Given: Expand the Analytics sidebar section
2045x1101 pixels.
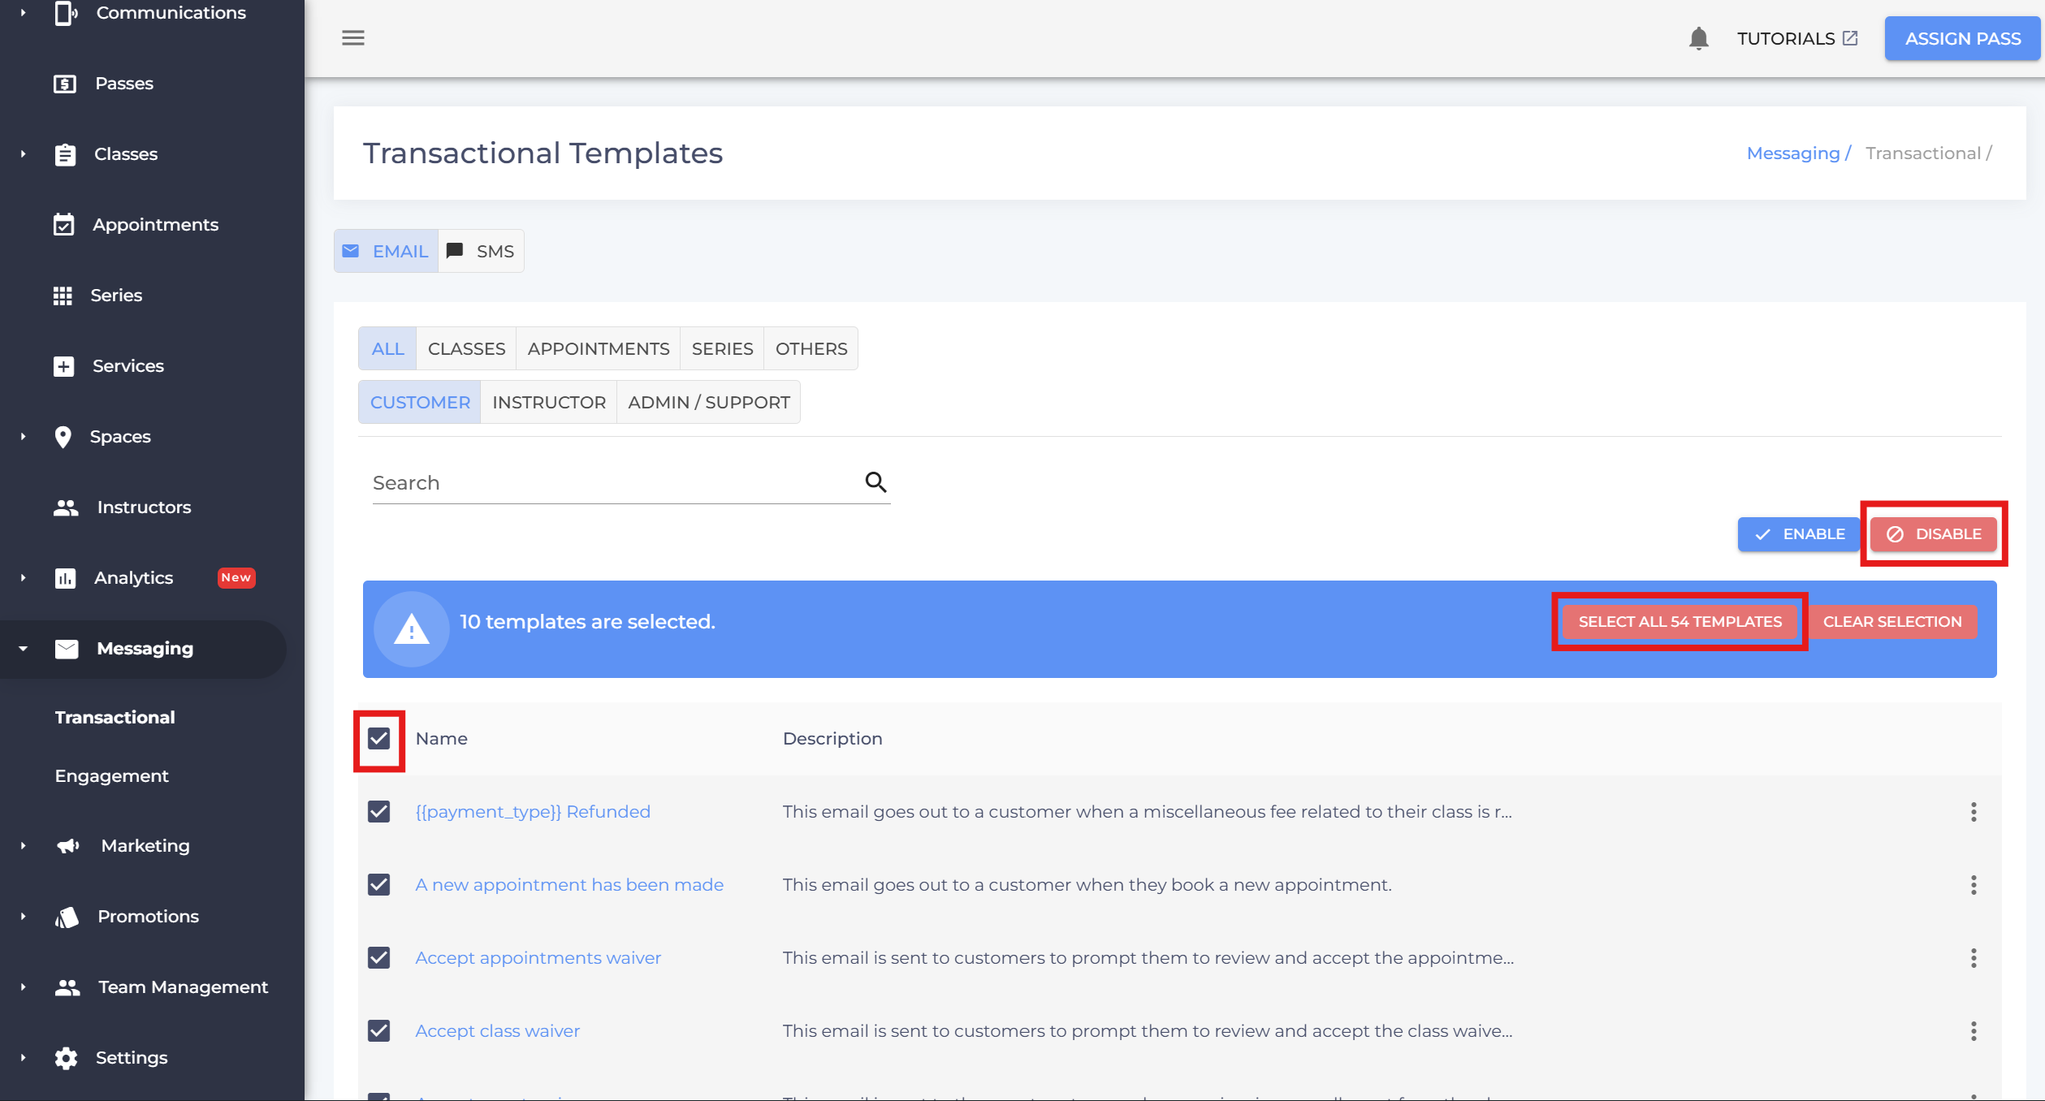Looking at the screenshot, I should (24, 578).
